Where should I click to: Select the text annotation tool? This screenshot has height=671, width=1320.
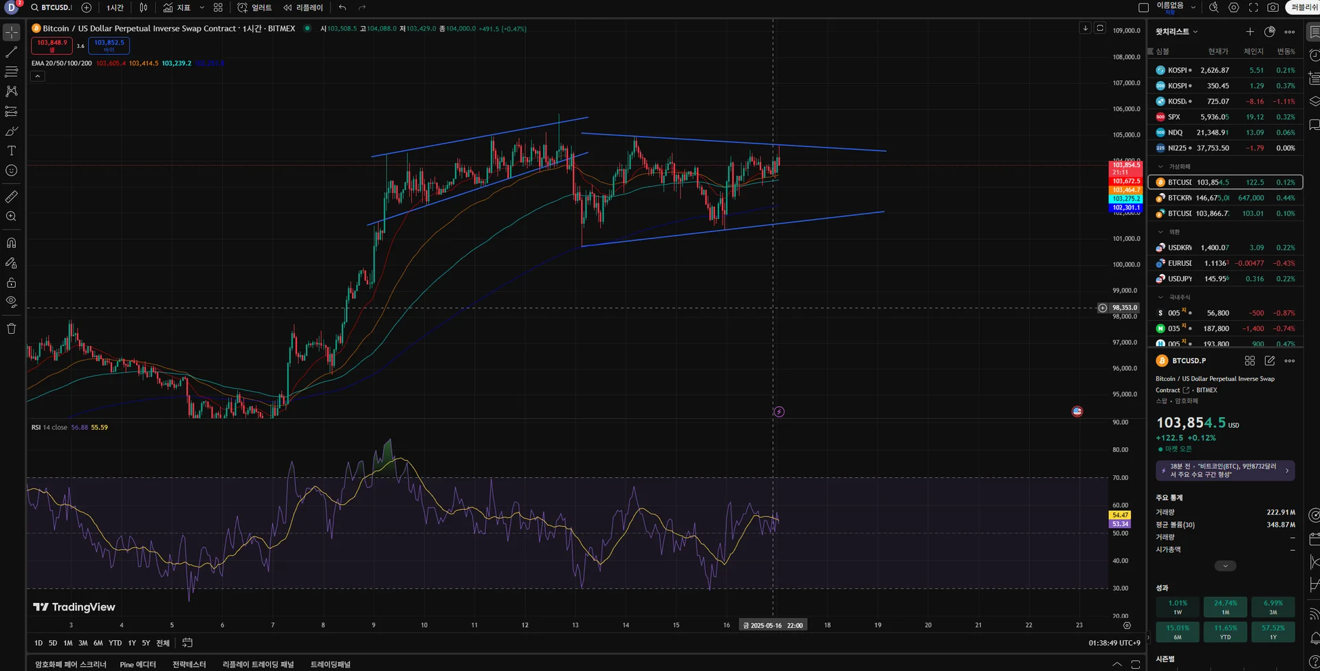[12, 150]
